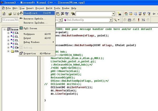
Task: Select the lesson3 root tree item
Action: pyautogui.click(x=13, y=29)
